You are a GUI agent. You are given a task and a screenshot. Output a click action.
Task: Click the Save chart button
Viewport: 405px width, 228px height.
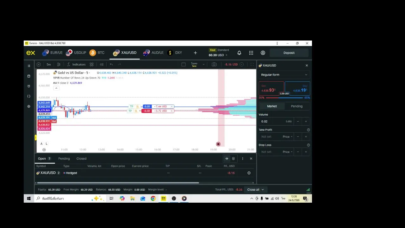point(194,64)
